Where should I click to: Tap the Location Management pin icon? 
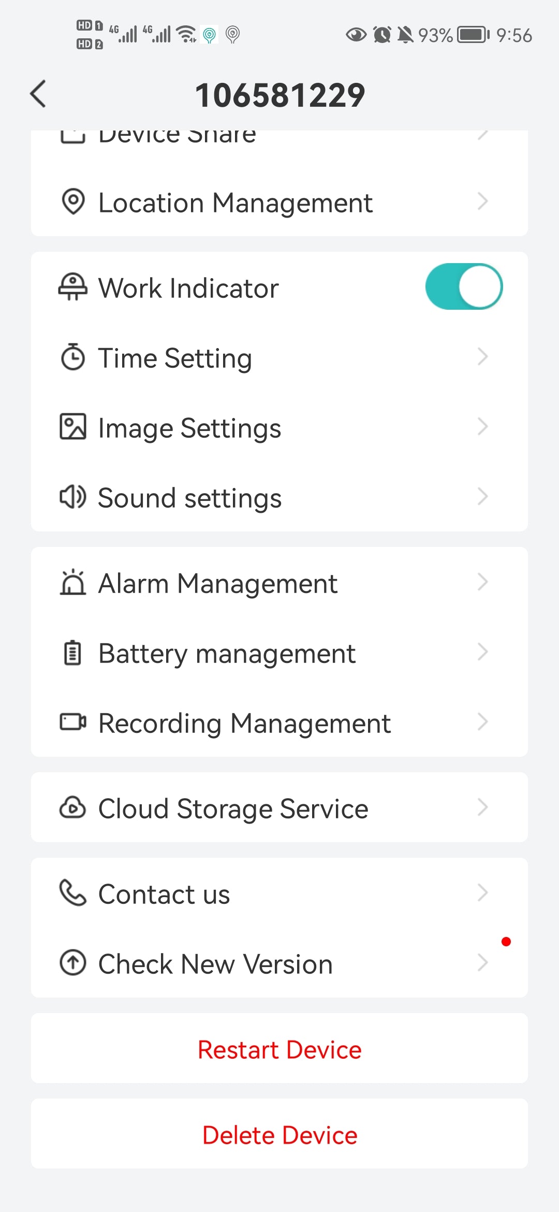[x=73, y=201]
